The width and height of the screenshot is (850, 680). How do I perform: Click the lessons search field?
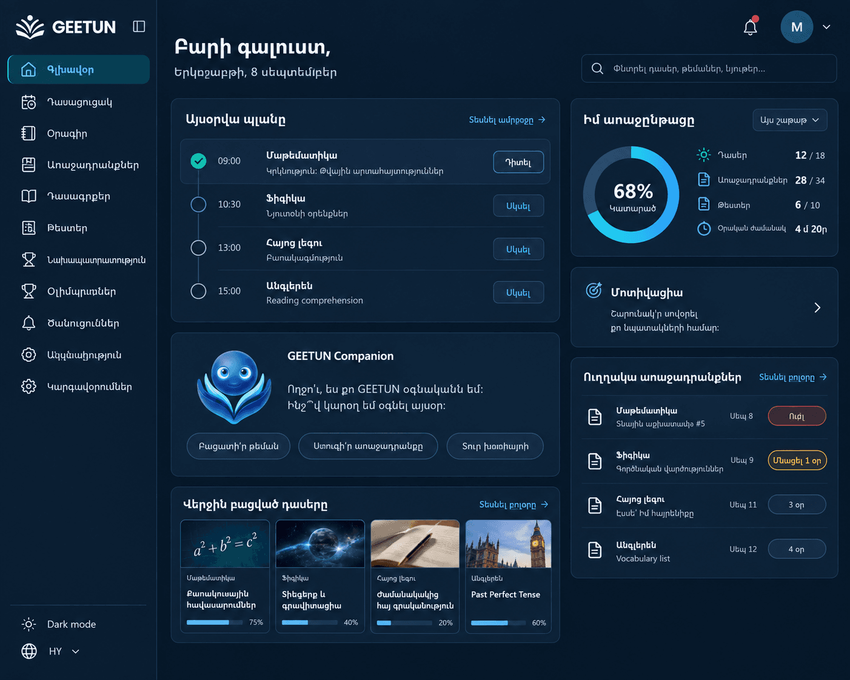click(709, 68)
